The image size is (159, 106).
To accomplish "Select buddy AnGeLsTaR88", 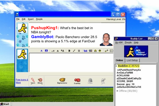I will pos(125,73).
